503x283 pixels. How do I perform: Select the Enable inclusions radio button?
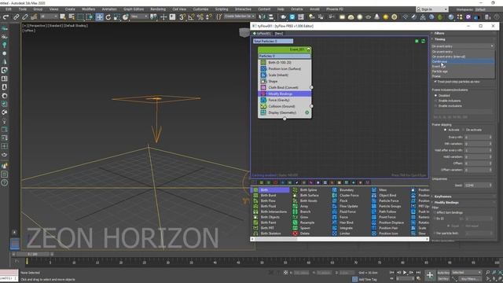(x=435, y=101)
